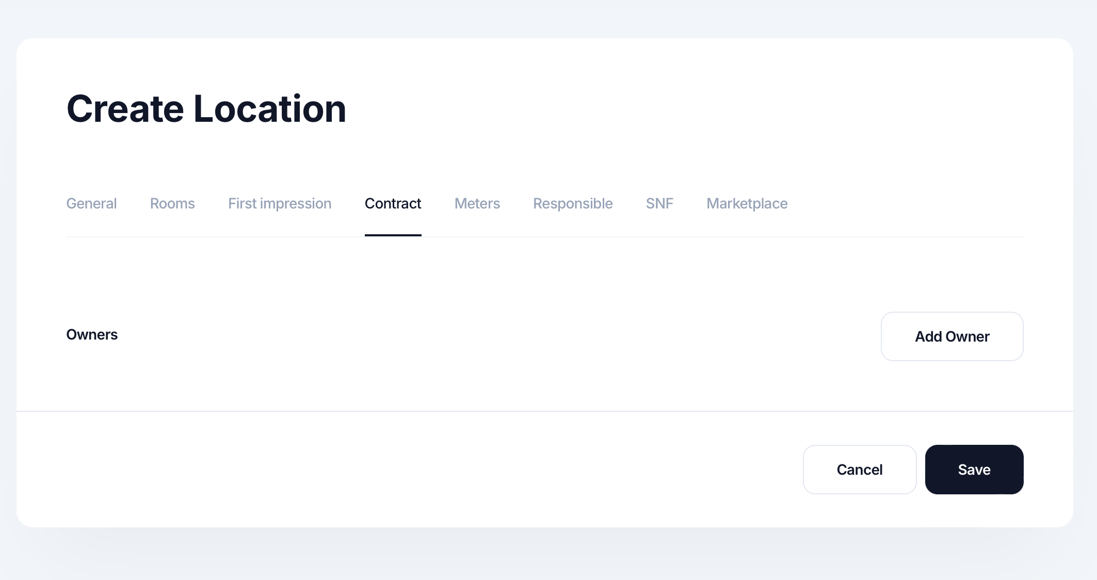Click the Create Location heading

[x=206, y=109]
